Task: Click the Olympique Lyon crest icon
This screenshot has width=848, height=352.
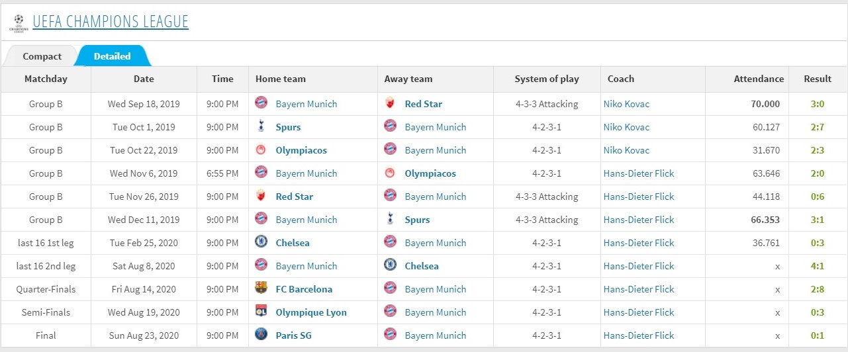Action: point(261,311)
